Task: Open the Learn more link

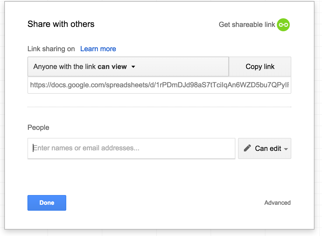Action: coord(98,49)
